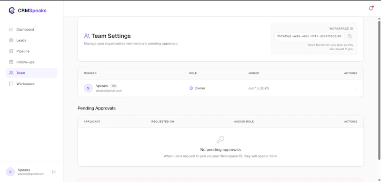Click the CRMSpeaks logo icon
The width and height of the screenshot is (381, 182).
coord(11,10)
